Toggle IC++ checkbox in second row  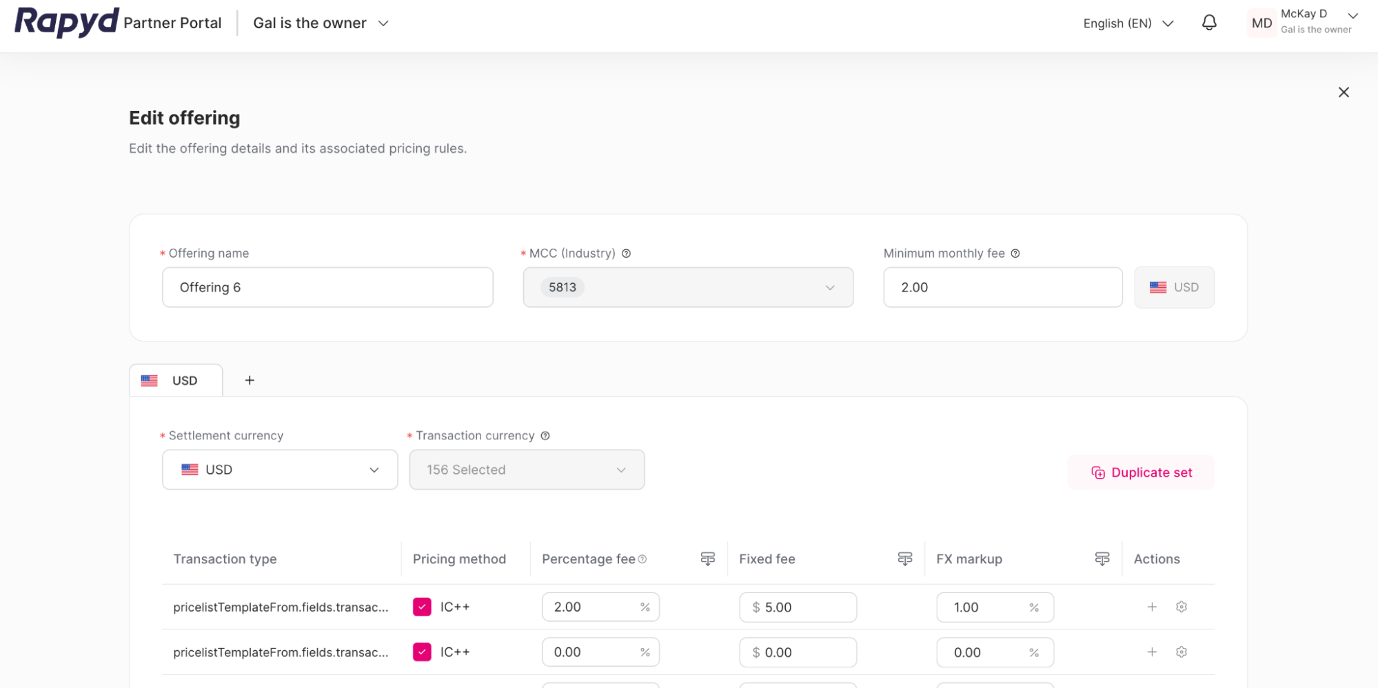click(x=422, y=651)
